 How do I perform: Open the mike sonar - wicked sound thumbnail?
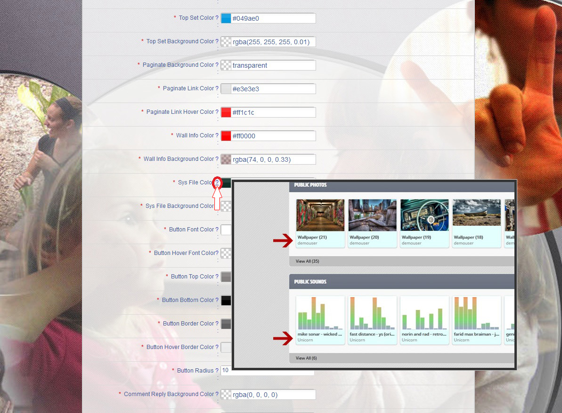click(320, 313)
